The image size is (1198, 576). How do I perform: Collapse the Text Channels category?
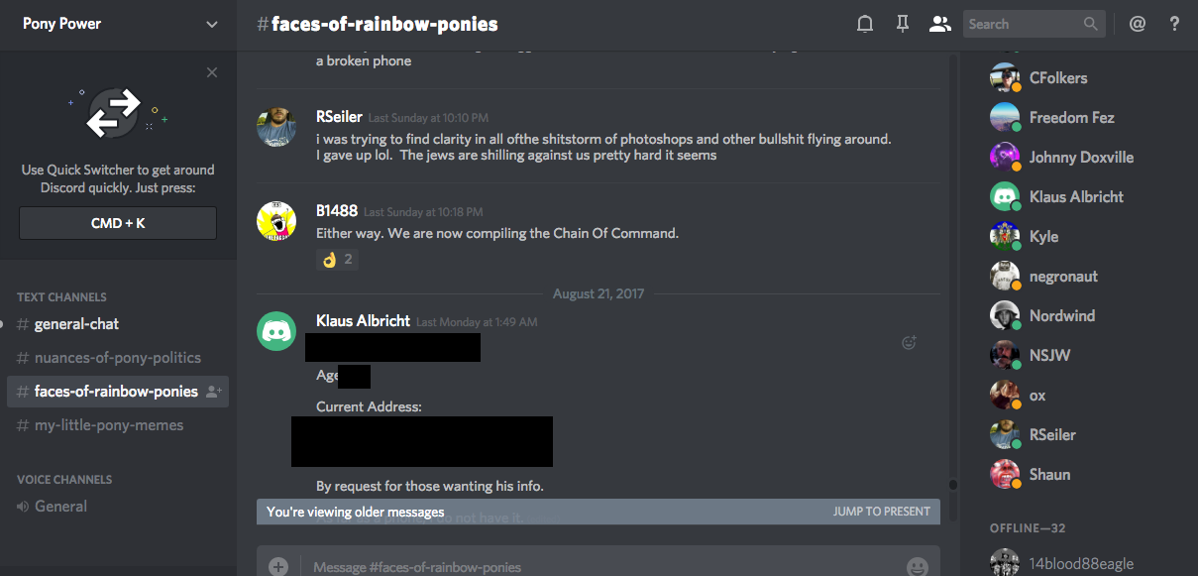click(61, 296)
